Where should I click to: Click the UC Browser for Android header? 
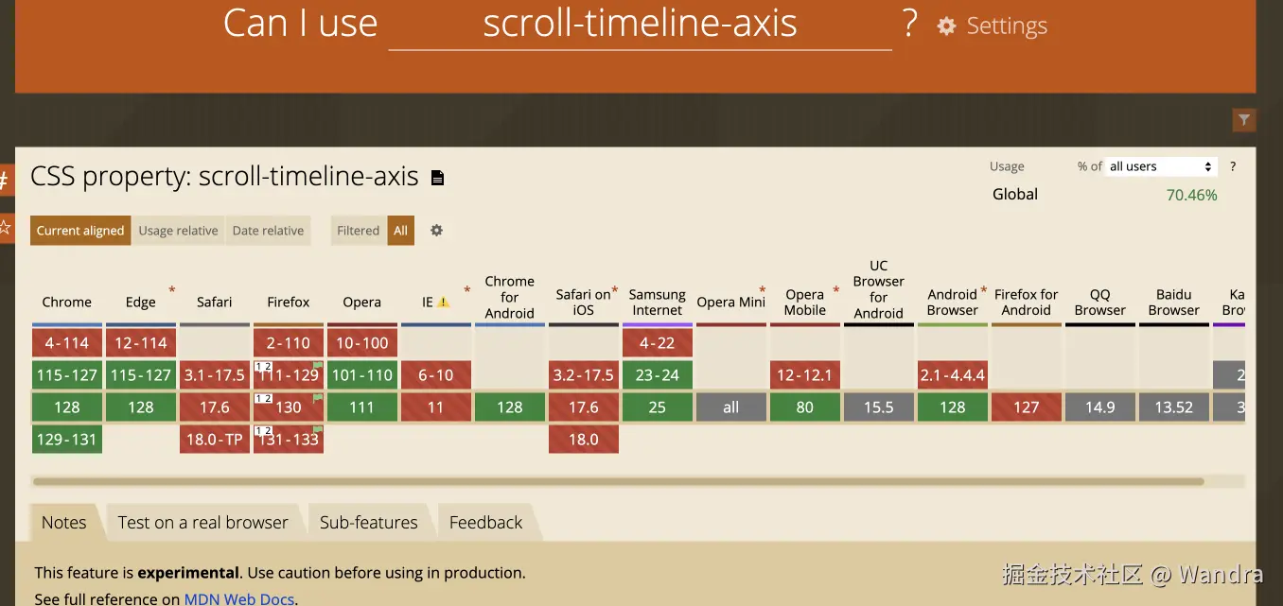[879, 289]
